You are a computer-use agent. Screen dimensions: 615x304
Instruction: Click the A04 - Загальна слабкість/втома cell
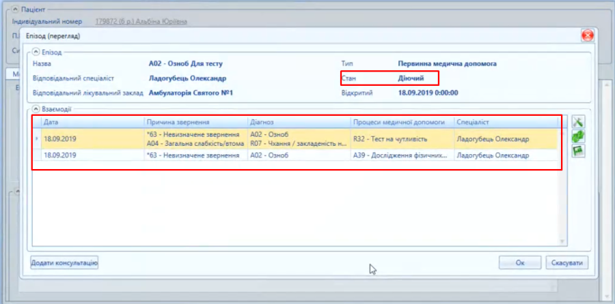(x=195, y=144)
